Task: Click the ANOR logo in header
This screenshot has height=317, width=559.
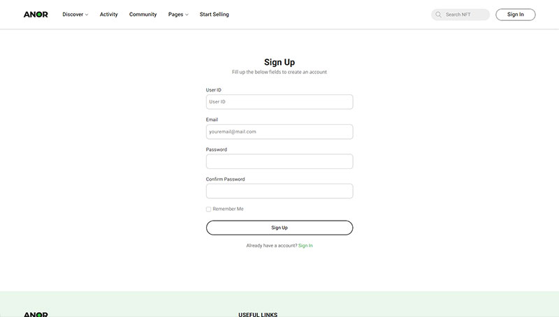Action: [36, 15]
